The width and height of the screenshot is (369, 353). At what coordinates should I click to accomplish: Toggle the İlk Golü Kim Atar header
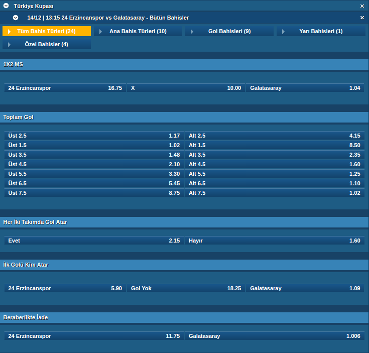[184, 265]
